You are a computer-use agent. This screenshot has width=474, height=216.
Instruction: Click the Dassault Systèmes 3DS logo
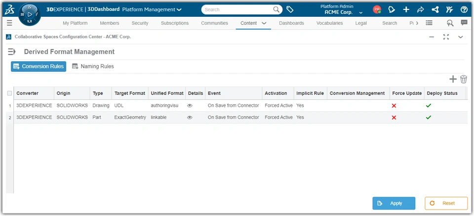point(9,10)
